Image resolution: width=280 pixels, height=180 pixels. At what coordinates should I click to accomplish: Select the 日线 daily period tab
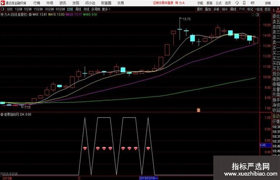coord(70,9)
